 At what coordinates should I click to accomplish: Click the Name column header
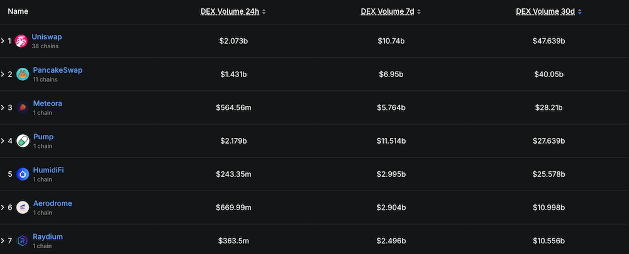18,12
